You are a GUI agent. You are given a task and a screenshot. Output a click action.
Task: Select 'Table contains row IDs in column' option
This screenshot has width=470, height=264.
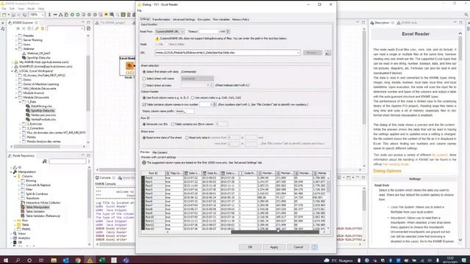point(173,124)
